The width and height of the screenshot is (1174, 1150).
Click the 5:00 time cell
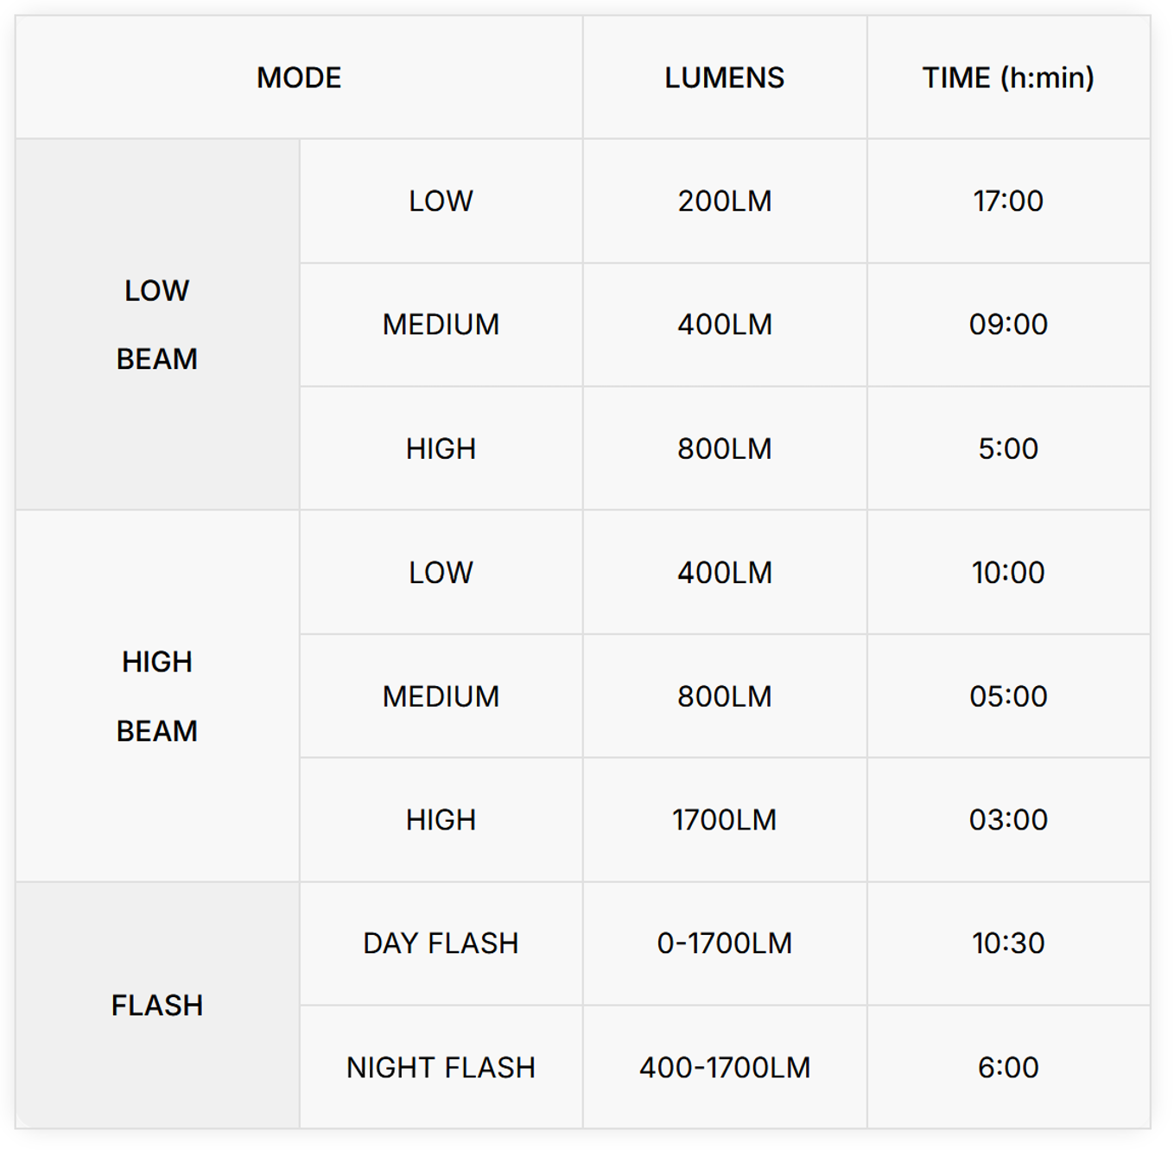[x=1008, y=448]
